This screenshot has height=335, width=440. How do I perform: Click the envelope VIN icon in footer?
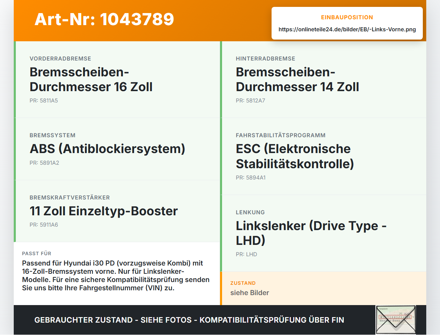[396, 320]
